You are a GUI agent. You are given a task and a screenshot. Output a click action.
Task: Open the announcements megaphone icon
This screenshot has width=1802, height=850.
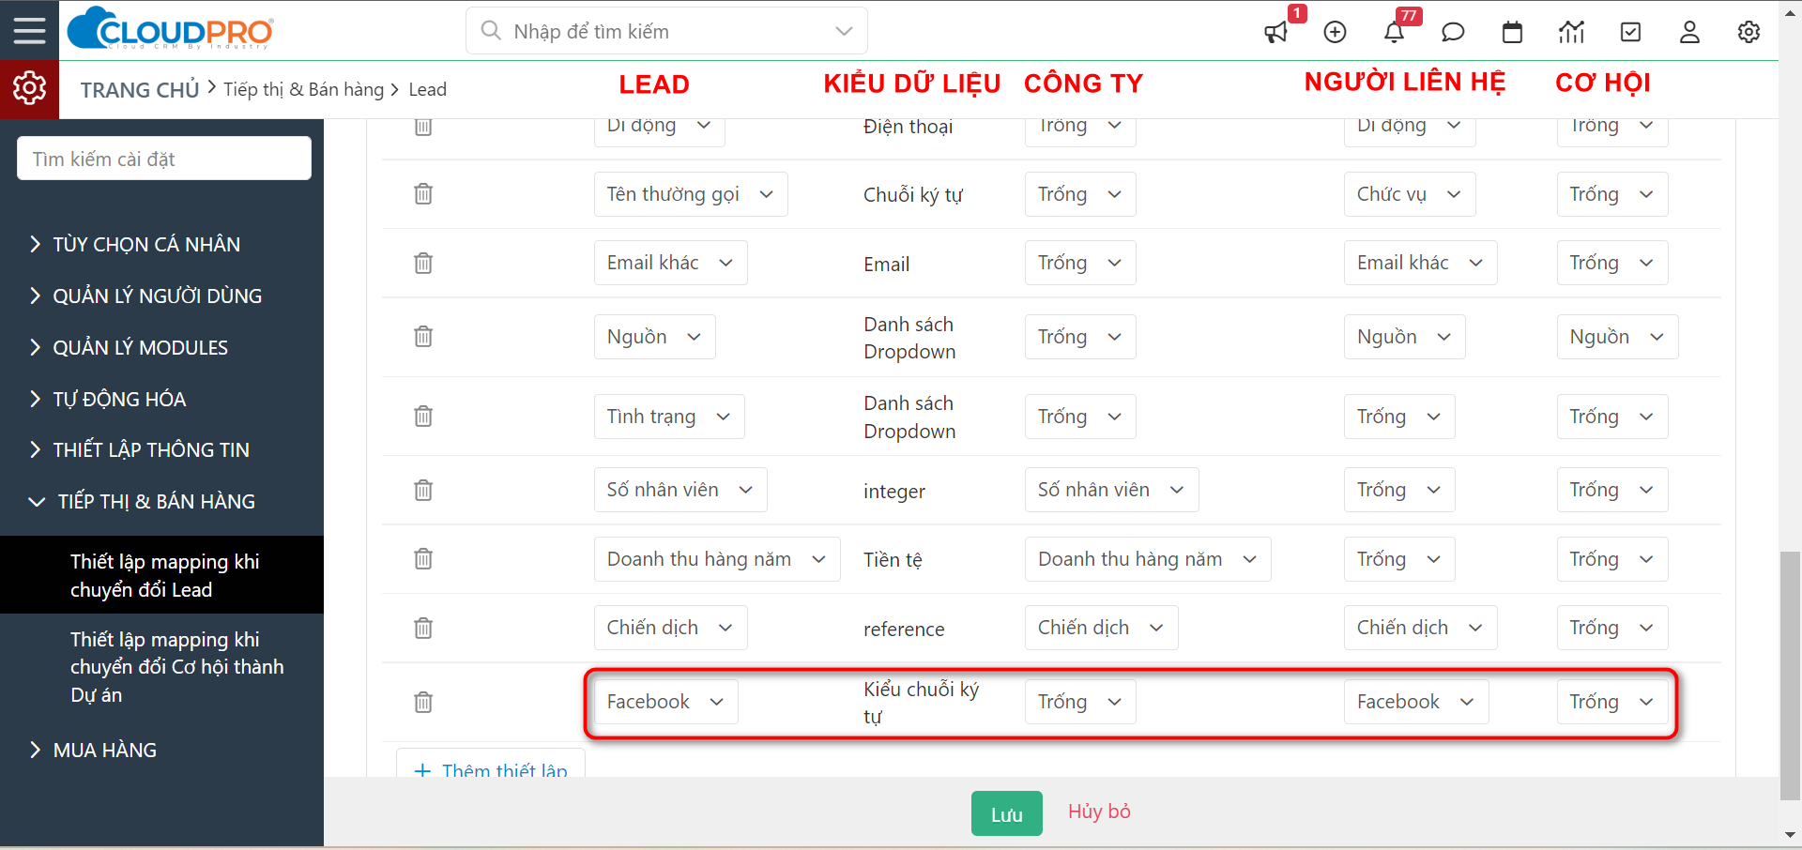click(x=1275, y=32)
